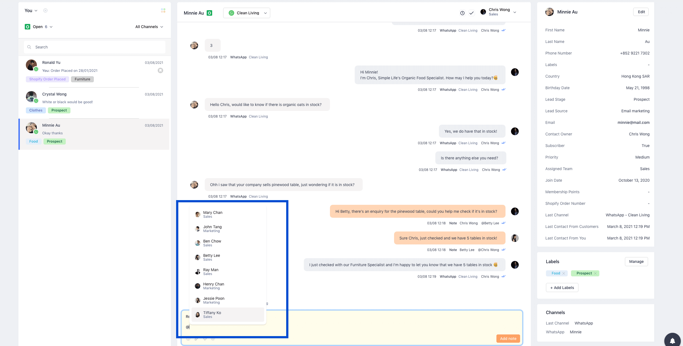Image resolution: width=683 pixels, height=346 pixels.
Task: Click the settings icon next to your name
Action: [46, 10]
